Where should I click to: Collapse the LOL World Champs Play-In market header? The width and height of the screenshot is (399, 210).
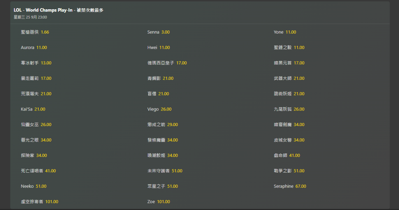point(199,13)
